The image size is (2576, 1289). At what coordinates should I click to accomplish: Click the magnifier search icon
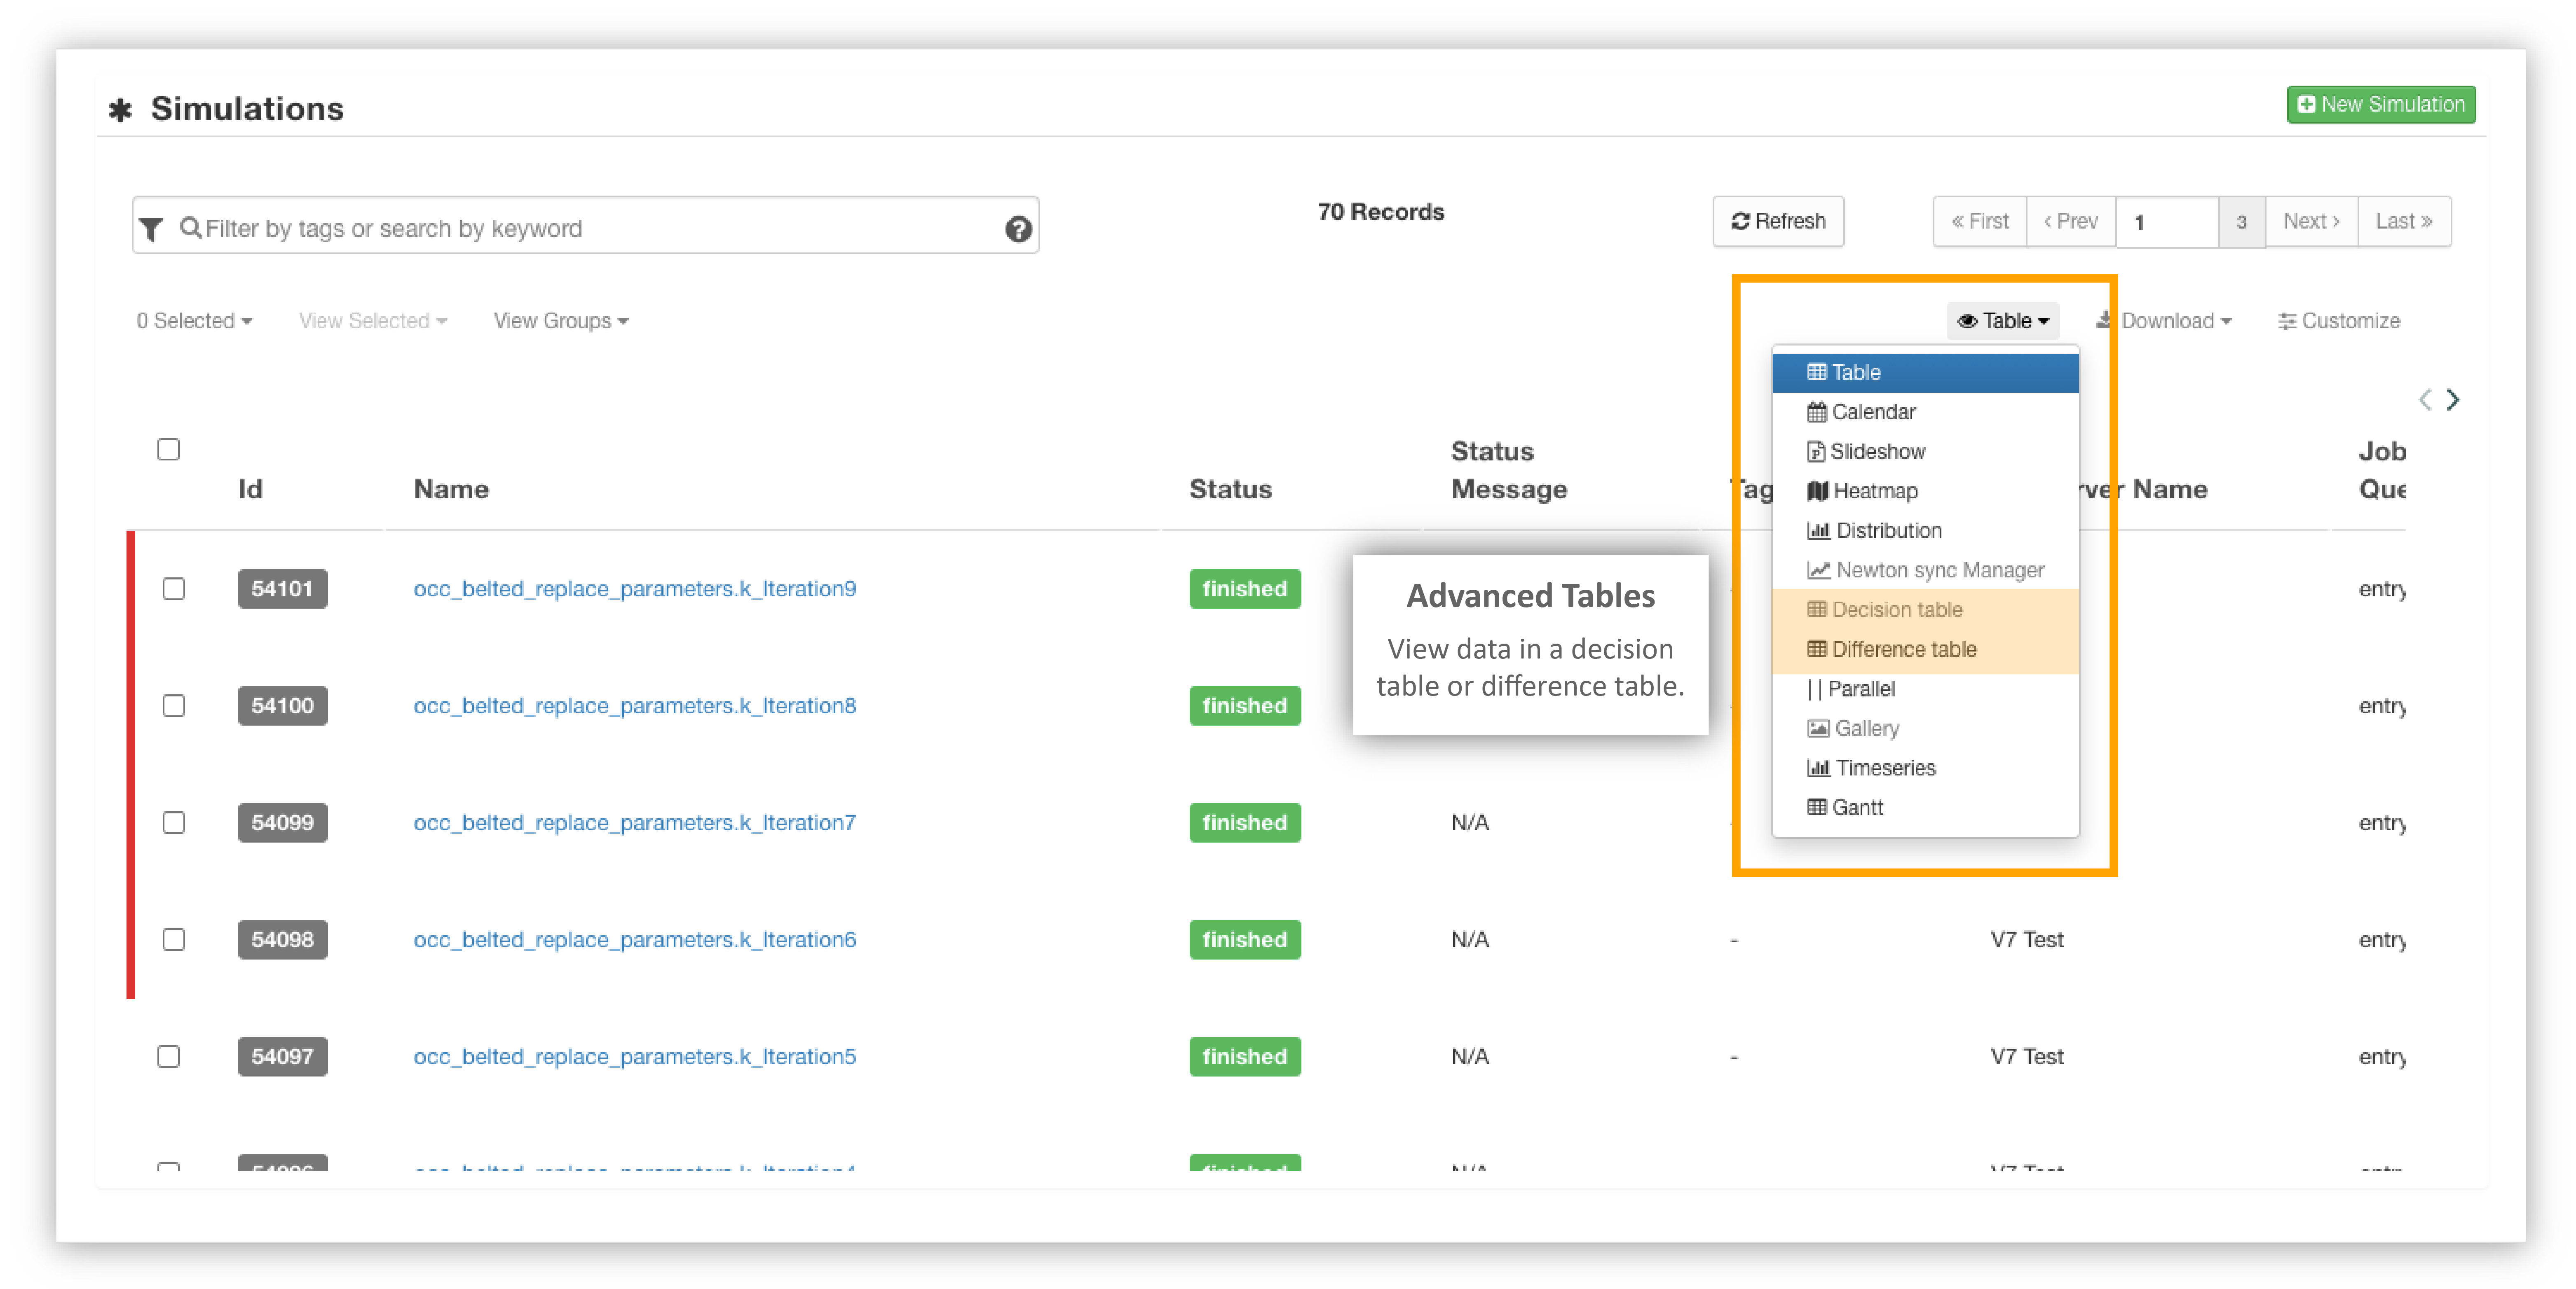tap(190, 228)
